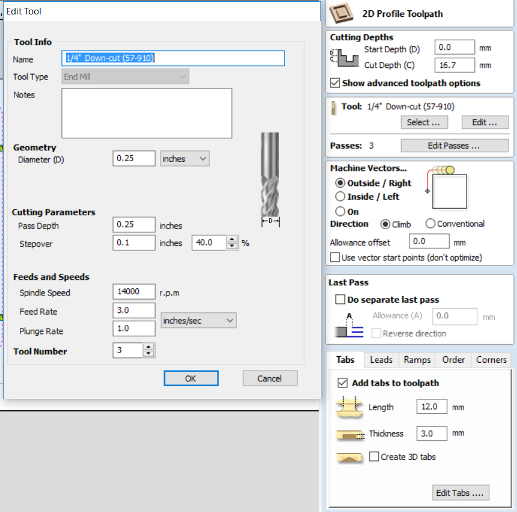Click the tool bit icon beside Tool label
This screenshot has width=517, height=512.
pyautogui.click(x=334, y=108)
